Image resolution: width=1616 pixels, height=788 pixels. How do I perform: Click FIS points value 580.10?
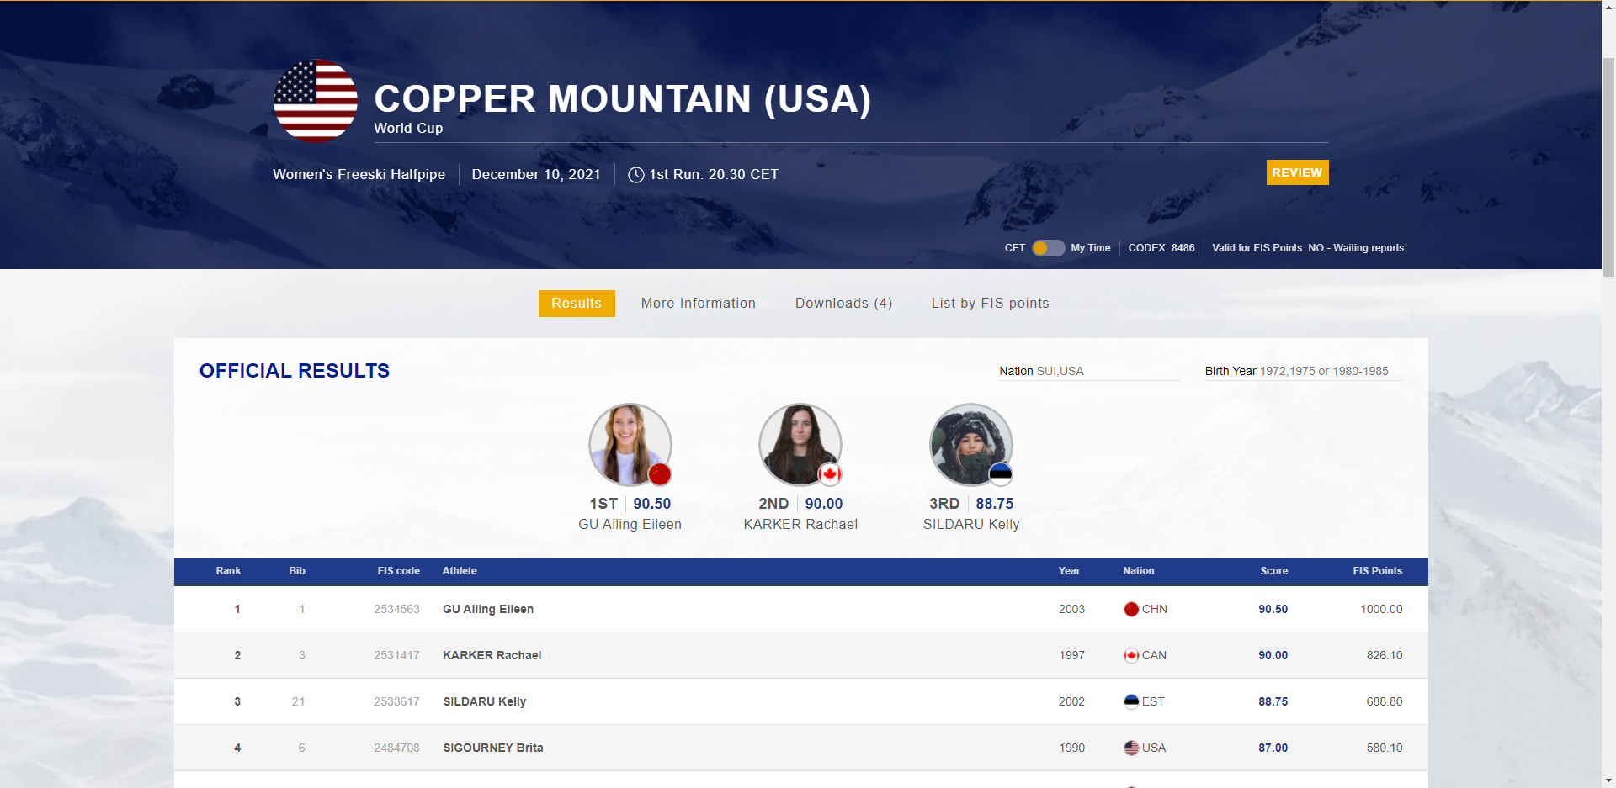1385,748
